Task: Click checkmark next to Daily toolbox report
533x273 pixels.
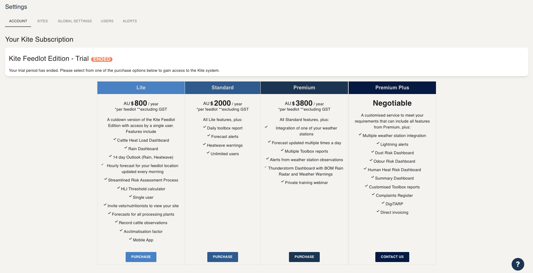Action: coord(204,127)
